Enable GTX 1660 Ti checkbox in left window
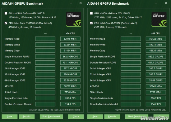 [6, 13]
